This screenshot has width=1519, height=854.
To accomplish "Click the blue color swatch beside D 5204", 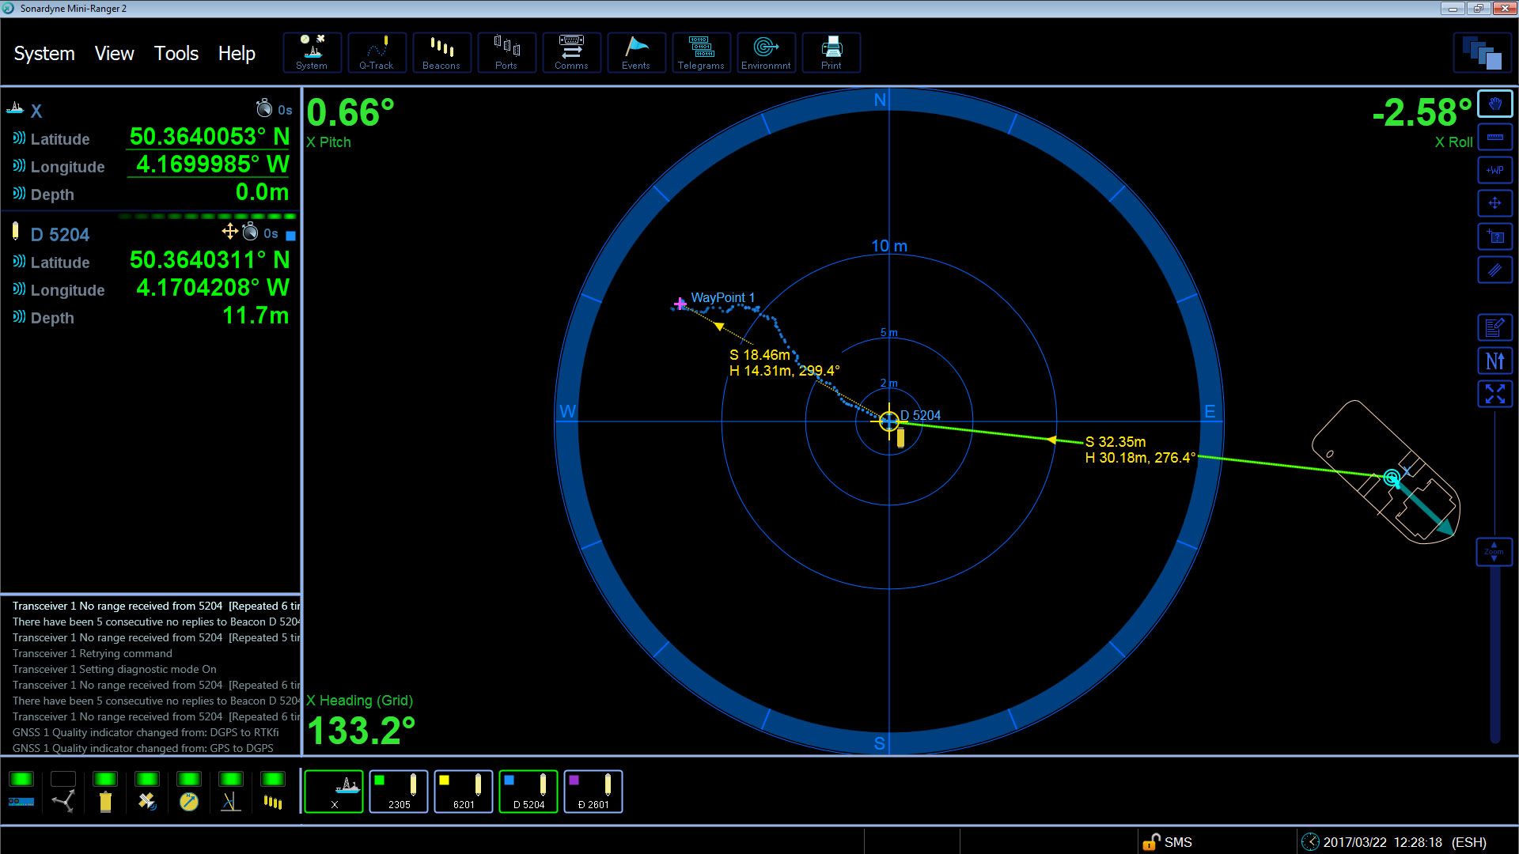I will [x=290, y=236].
